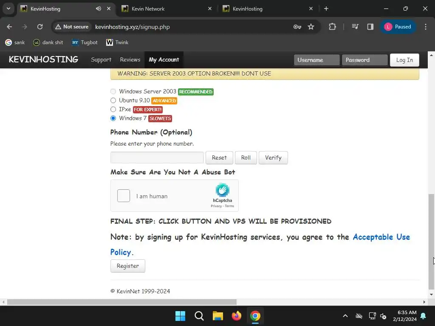Open the Support menu item

101,59
